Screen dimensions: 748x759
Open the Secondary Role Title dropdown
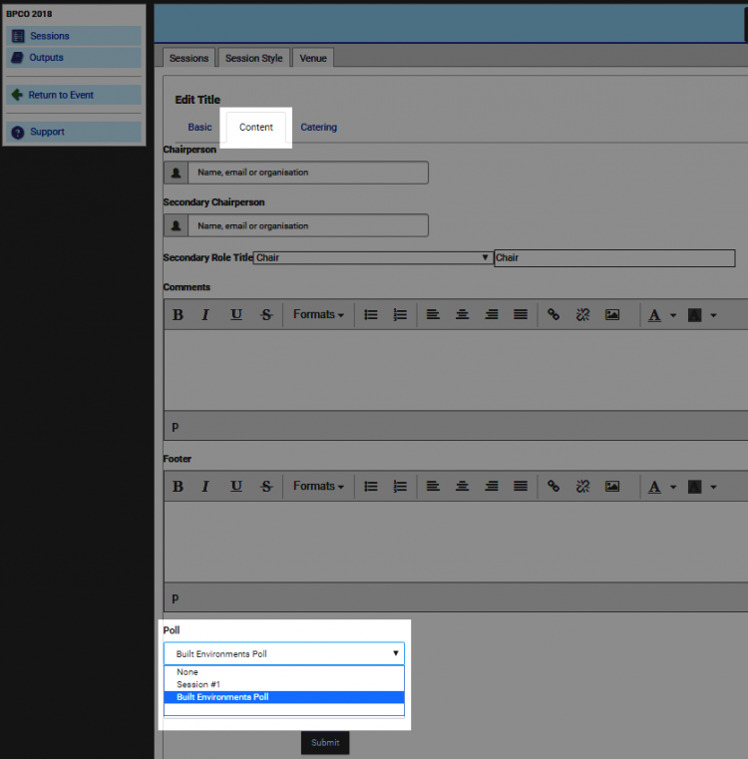coord(373,257)
